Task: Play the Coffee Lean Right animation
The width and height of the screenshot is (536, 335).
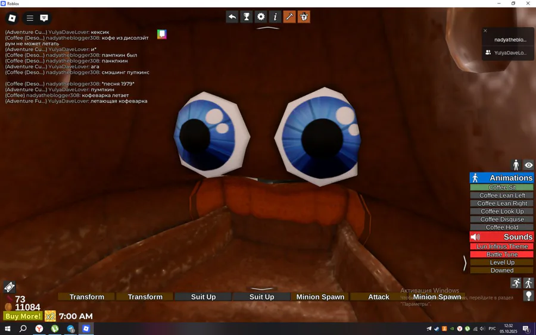Action: coord(502,203)
